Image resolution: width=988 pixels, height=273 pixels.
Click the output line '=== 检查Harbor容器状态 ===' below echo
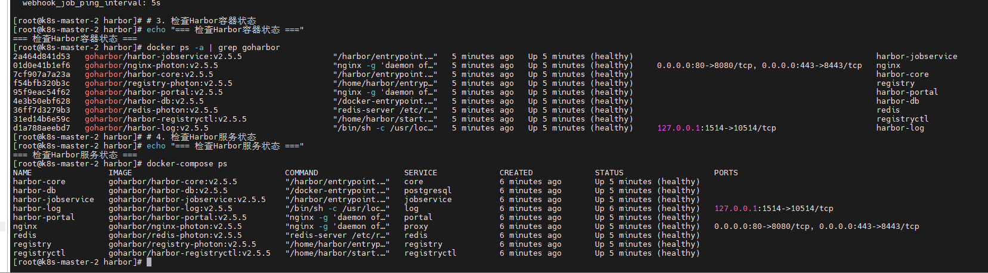75,39
